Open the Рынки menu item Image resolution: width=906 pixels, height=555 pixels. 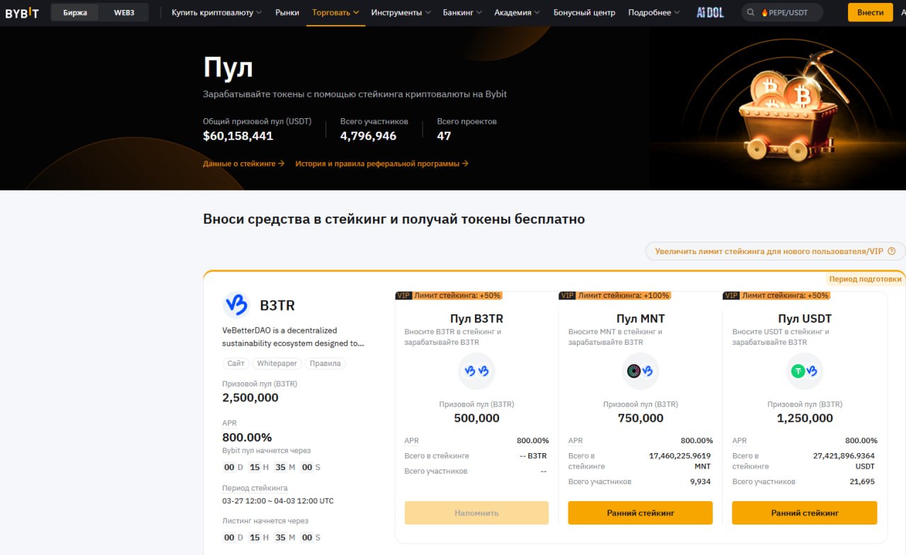pos(287,13)
